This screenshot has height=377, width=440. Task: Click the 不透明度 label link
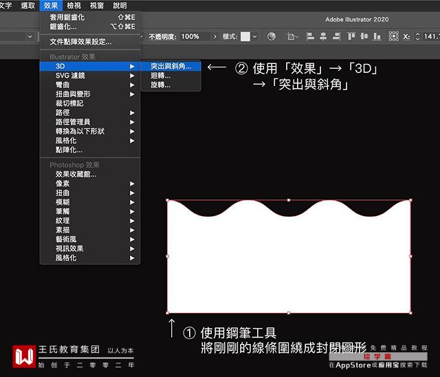(162, 36)
